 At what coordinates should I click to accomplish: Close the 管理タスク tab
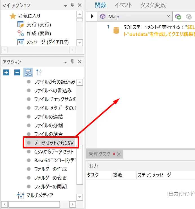coord(118,154)
